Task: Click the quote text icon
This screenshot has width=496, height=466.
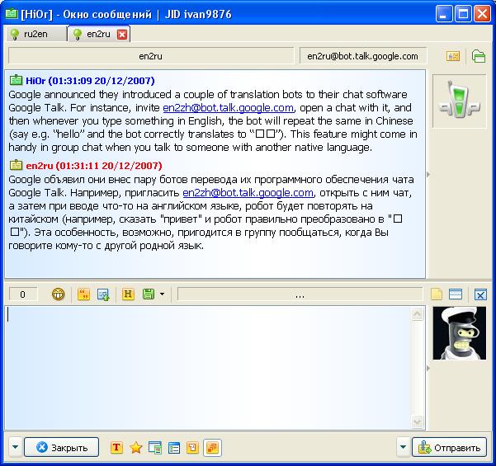Action: [x=83, y=294]
